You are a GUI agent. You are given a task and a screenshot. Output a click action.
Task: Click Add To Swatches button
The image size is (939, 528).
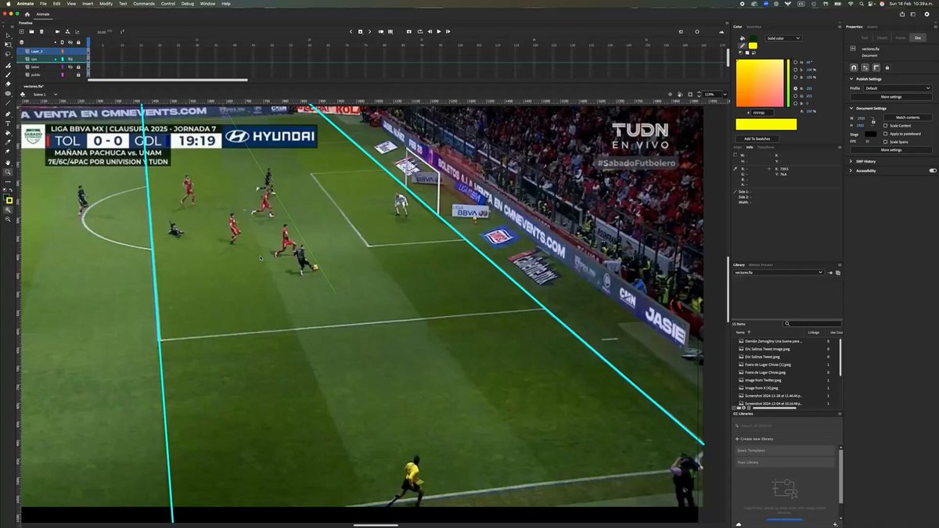tap(757, 138)
